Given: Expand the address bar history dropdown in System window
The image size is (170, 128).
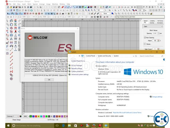Looking at the screenshot, I should point(133,56).
